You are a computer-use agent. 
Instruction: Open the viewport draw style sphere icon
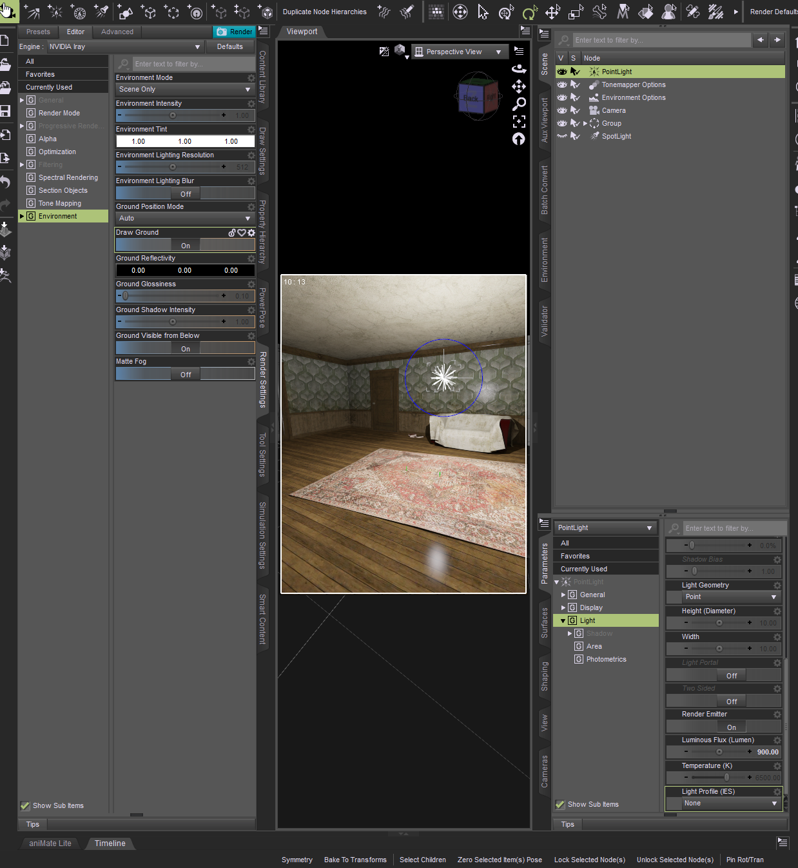400,51
